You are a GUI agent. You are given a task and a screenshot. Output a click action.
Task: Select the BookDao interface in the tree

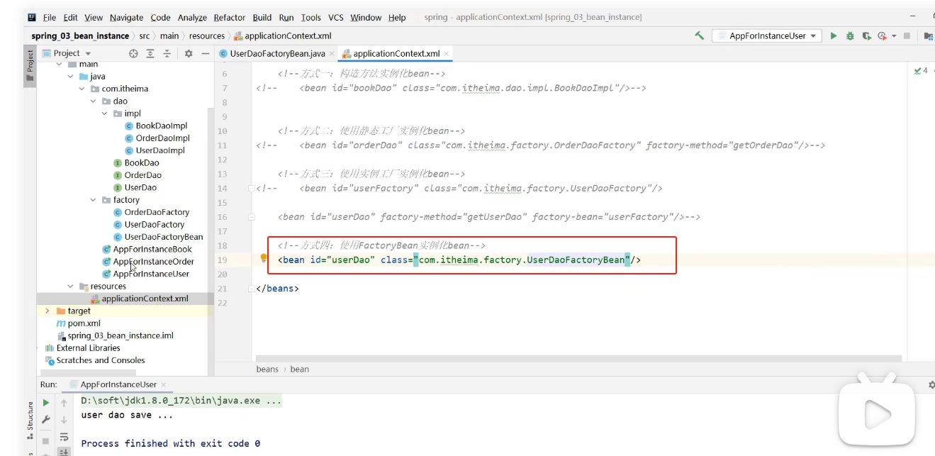point(136,162)
